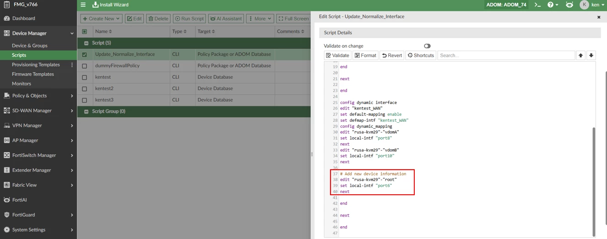Click the Extender Manager sidebar icon
The height and width of the screenshot is (239, 607).
point(6,170)
